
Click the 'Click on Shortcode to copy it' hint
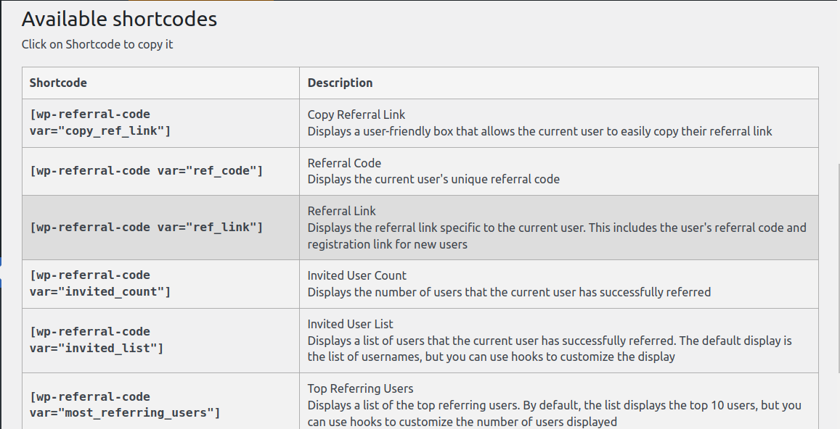click(x=97, y=44)
